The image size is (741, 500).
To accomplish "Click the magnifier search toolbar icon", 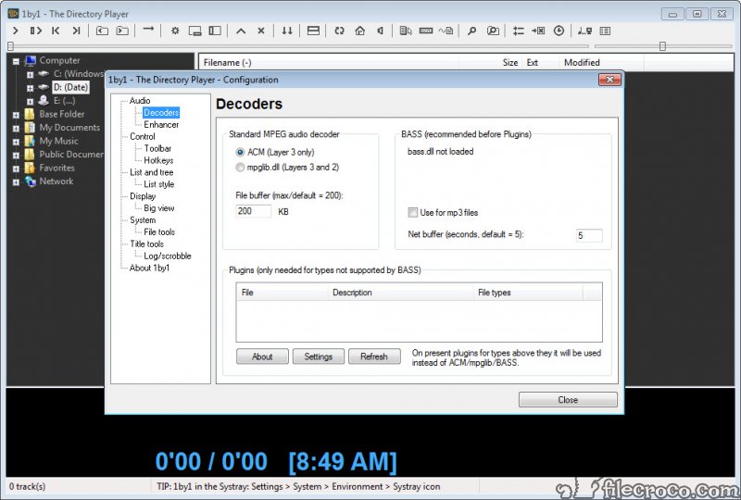I will click(471, 31).
